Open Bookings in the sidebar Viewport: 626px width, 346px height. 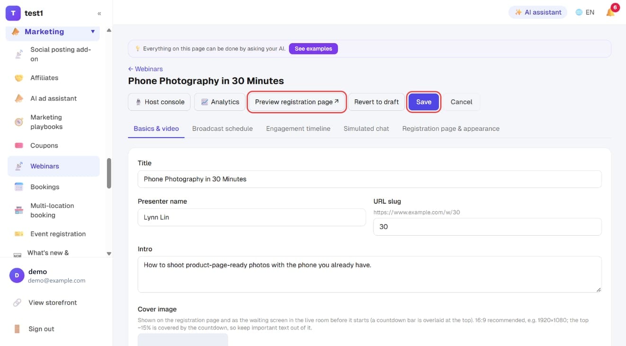click(54, 187)
